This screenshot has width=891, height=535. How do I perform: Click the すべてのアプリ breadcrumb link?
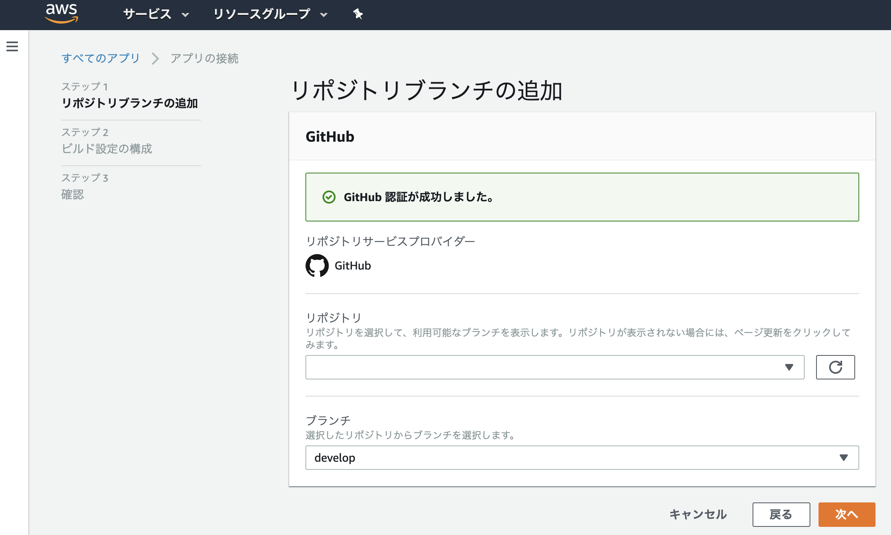(x=100, y=58)
